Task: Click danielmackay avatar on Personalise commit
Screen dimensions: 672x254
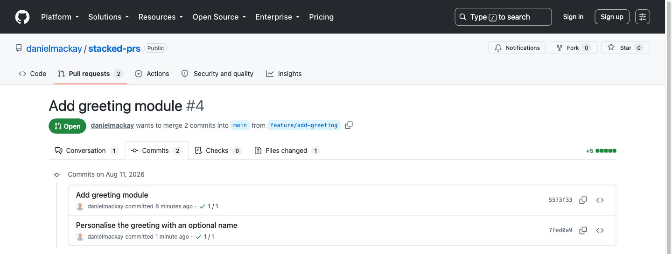Action: point(80,237)
